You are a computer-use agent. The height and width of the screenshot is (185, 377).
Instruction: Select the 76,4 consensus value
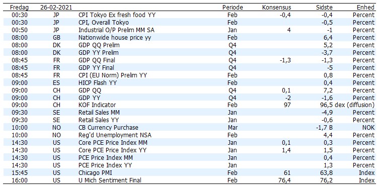click(x=284, y=180)
